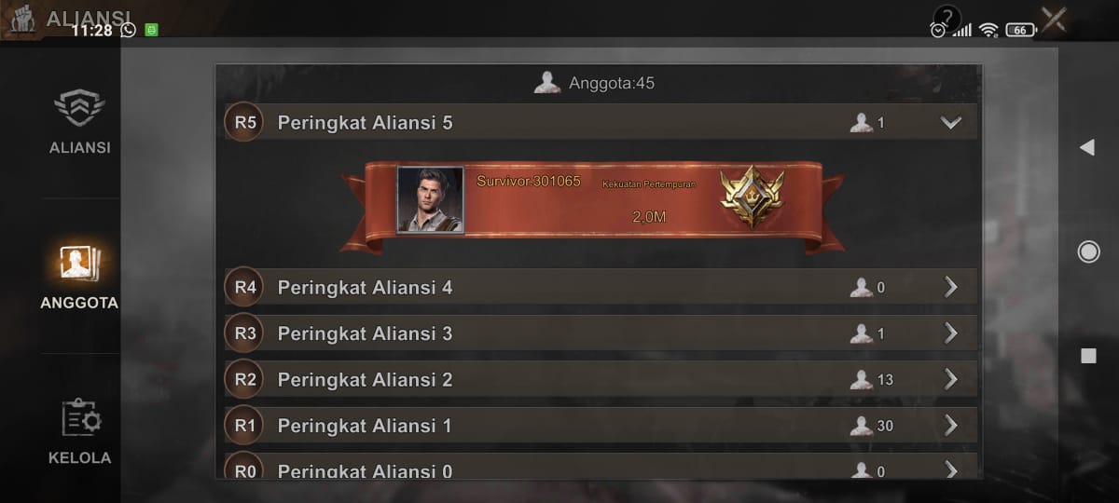The height and width of the screenshot is (503, 1119).
Task: Tap the Android back triangle button
Action: (x=1086, y=147)
